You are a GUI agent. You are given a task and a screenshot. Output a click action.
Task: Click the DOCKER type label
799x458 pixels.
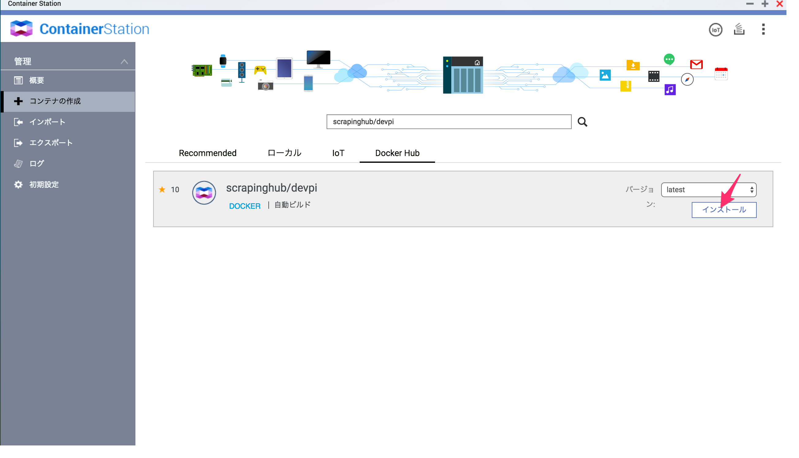[245, 206]
